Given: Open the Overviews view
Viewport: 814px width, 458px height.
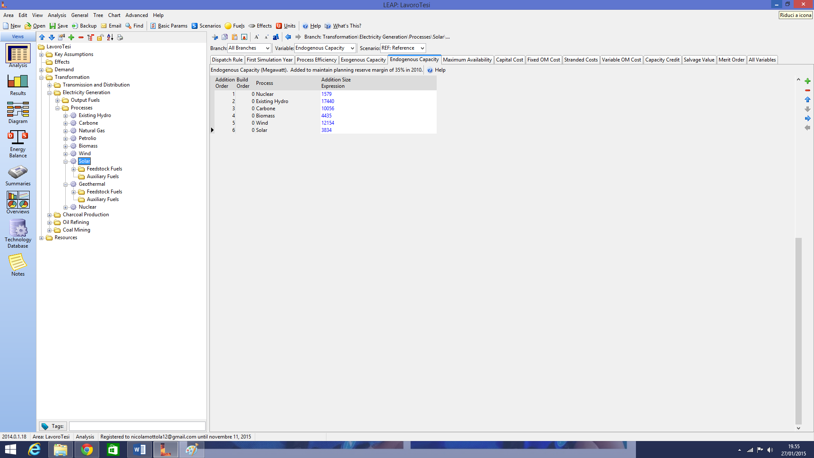Looking at the screenshot, I should click(x=18, y=202).
